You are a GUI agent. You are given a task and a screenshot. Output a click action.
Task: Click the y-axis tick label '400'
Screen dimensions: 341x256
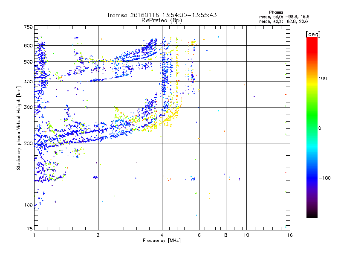[x=28, y=82]
